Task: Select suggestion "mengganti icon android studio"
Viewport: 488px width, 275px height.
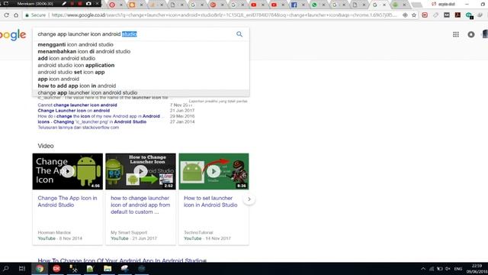Action: click(75, 44)
